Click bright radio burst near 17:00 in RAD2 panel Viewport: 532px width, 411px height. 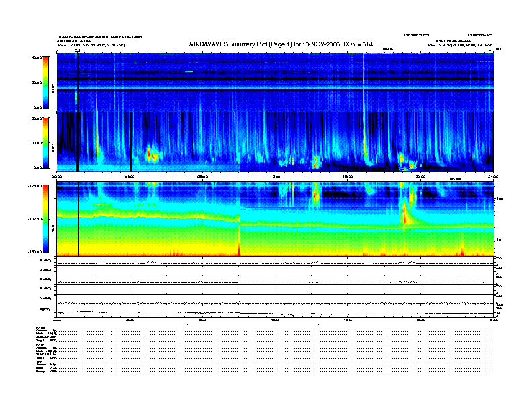pyautogui.click(x=363, y=83)
